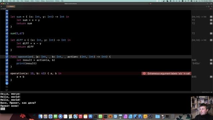Run playground with the blue play button
Screen dimensions: 213x120
tap(7, 83)
